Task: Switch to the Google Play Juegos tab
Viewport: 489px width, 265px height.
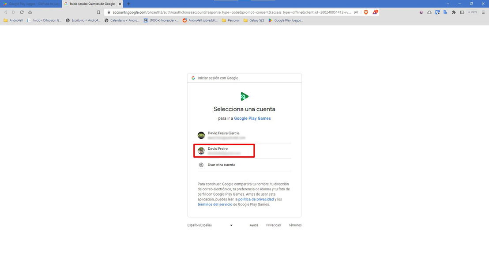Action: [31, 4]
